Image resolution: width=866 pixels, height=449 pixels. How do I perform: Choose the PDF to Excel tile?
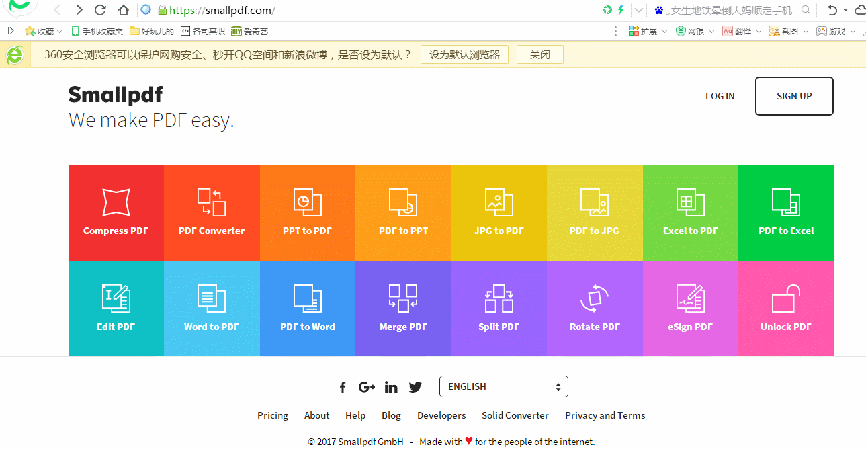point(786,212)
